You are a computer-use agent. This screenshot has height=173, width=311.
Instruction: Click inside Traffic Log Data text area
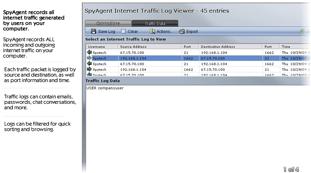pos(198,129)
